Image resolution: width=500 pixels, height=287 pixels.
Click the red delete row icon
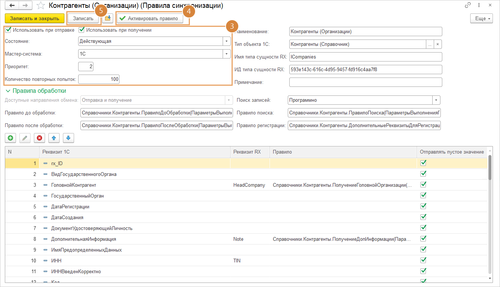39,138
